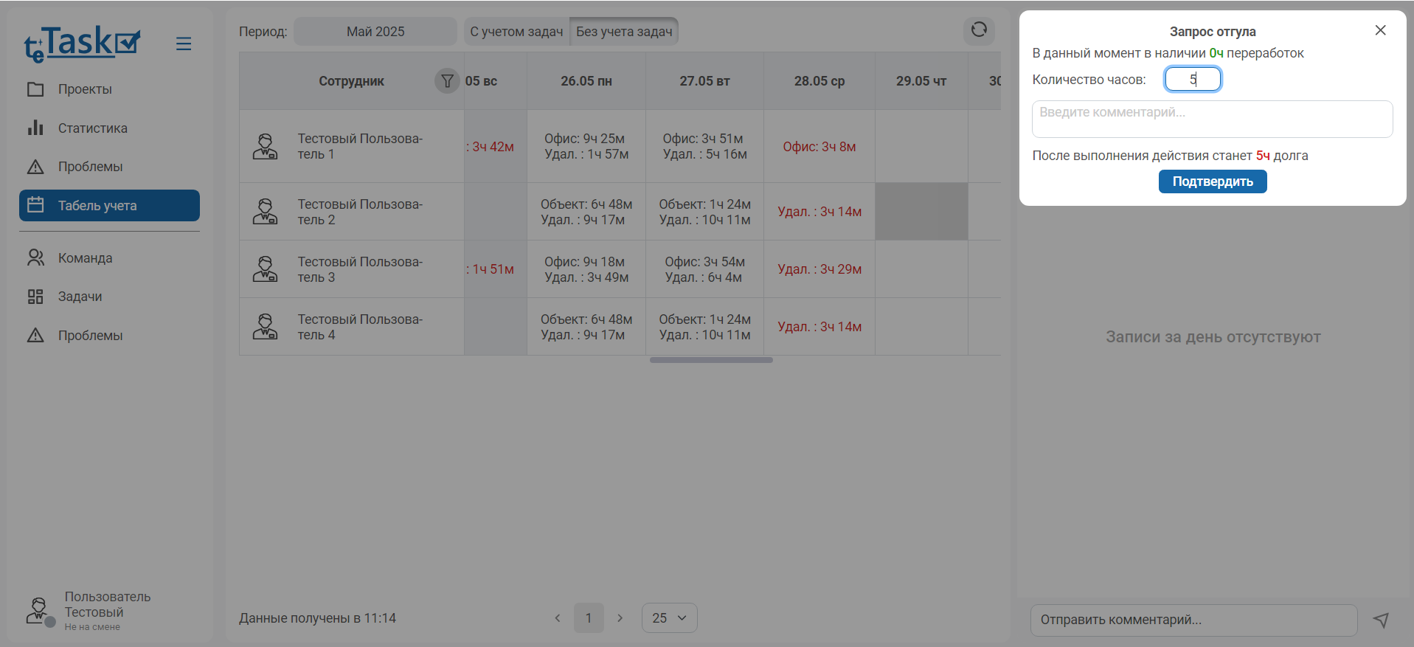This screenshot has width=1414, height=647.
Task: Expand the 25 rows per page dropdown
Action: pyautogui.click(x=669, y=618)
